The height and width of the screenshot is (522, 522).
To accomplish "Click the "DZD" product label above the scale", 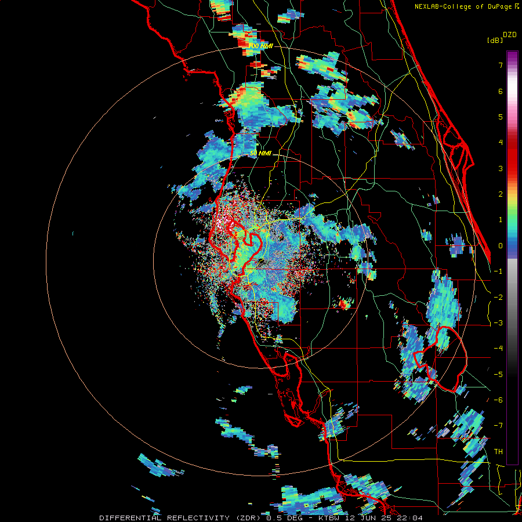I will [x=510, y=35].
